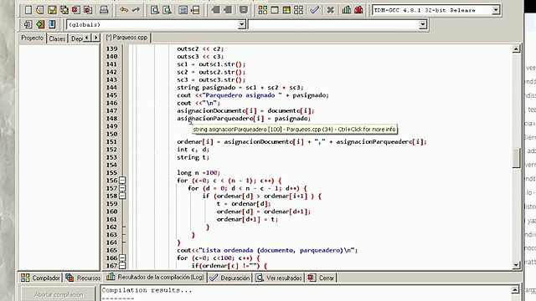Open the Depuración bottom tab
536x301 pixels.
point(230,278)
